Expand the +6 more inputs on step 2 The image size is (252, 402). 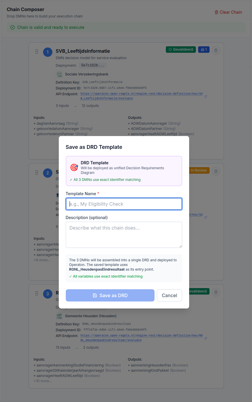(42, 260)
